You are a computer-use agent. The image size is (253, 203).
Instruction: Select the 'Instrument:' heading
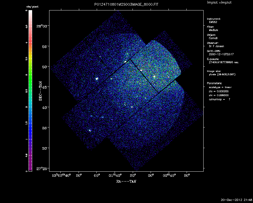(214, 19)
